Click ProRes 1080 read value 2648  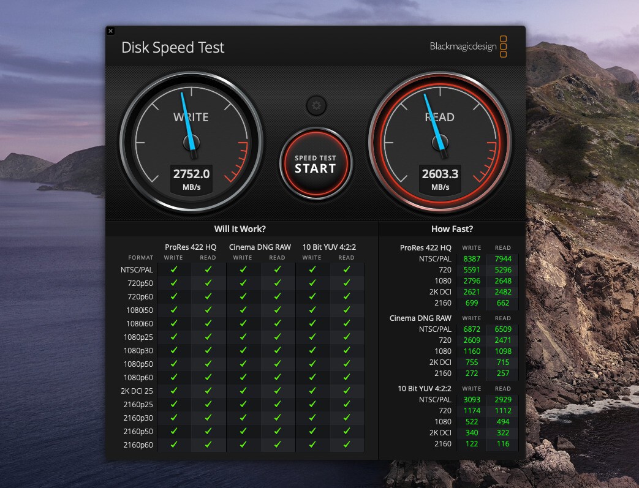point(503,280)
